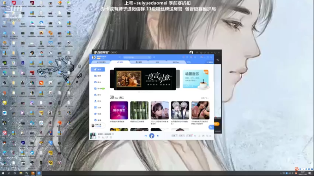This screenshot has width=314, height=176.
Task: Show hidden system tray icons
Action: pyautogui.click(x=281, y=173)
